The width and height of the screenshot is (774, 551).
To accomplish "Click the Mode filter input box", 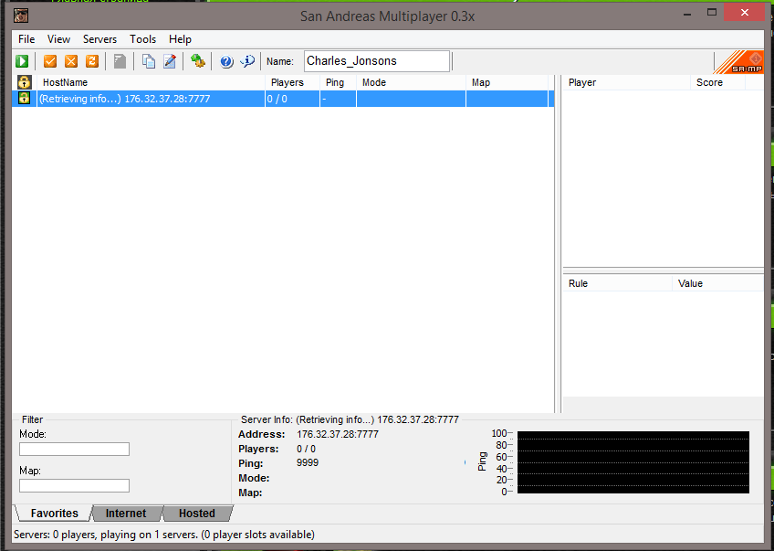I will 74,450.
